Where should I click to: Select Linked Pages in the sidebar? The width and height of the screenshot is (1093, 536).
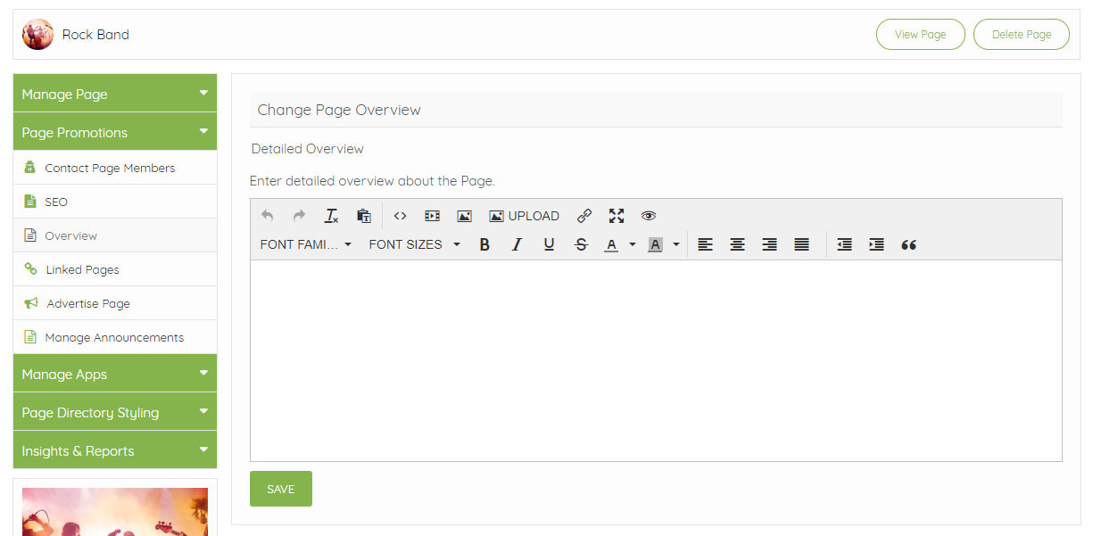pyautogui.click(x=82, y=269)
